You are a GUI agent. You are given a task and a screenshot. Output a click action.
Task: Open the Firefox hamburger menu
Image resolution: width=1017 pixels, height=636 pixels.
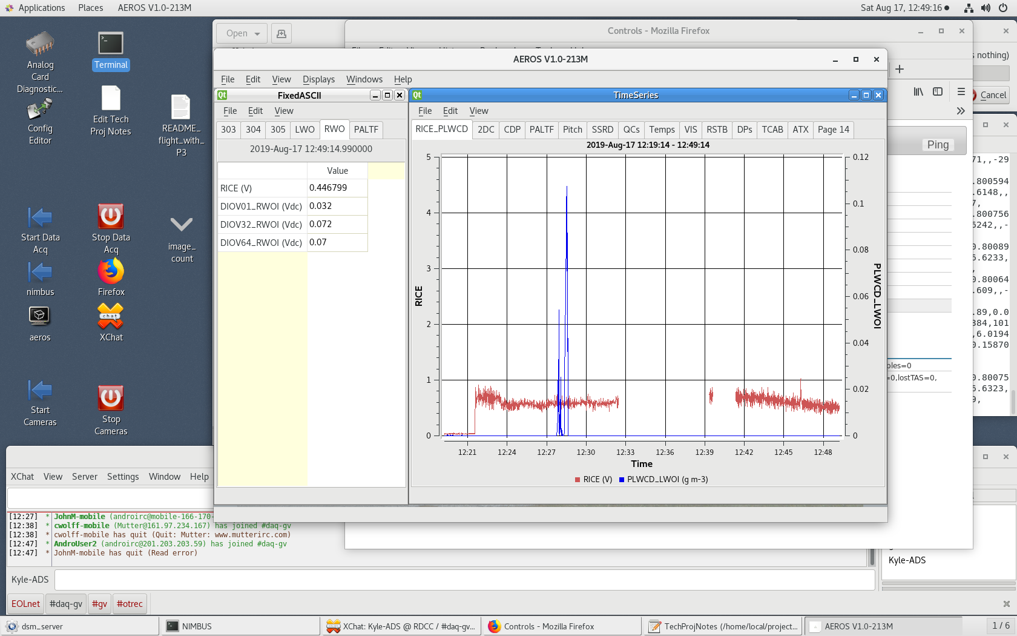[x=961, y=92]
